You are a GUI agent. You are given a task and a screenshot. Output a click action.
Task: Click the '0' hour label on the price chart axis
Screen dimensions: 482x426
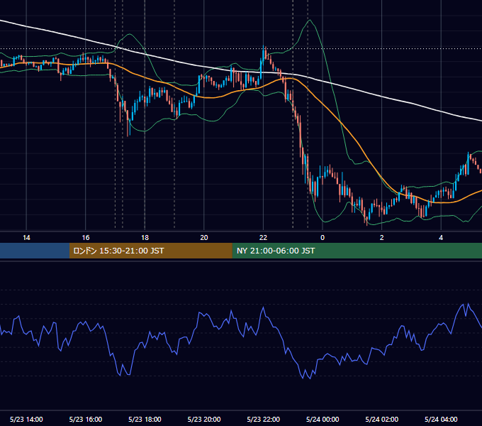tap(323, 238)
